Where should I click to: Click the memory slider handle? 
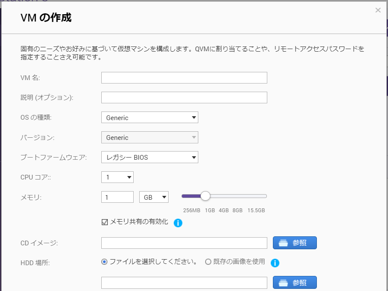click(x=205, y=196)
